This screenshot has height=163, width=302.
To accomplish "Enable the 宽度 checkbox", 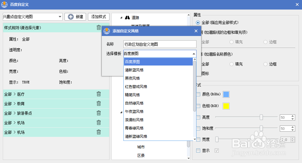I will pos(198,139).
